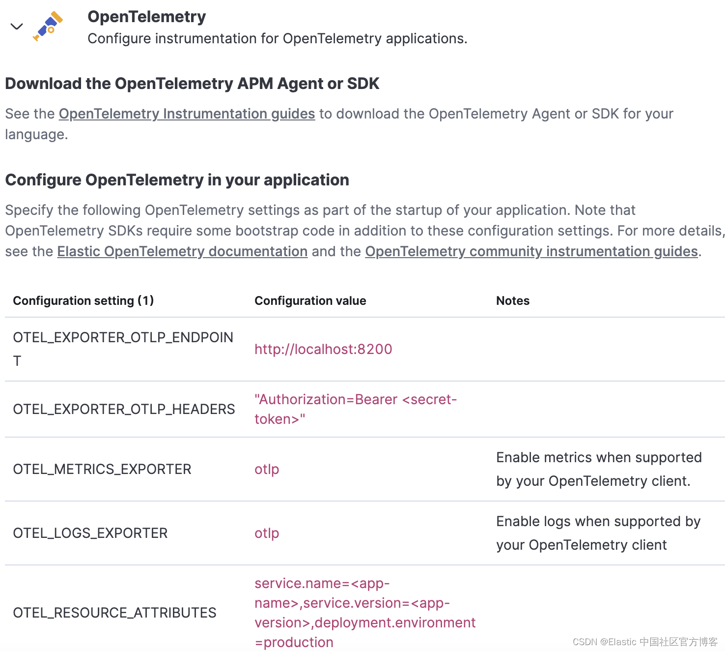This screenshot has height=651, width=725.
Task: Select the OTEL_LOGS_EXPORTER setting cell
Action: coord(90,533)
